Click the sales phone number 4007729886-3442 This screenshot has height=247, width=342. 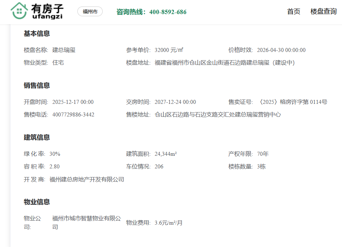pos(73,115)
